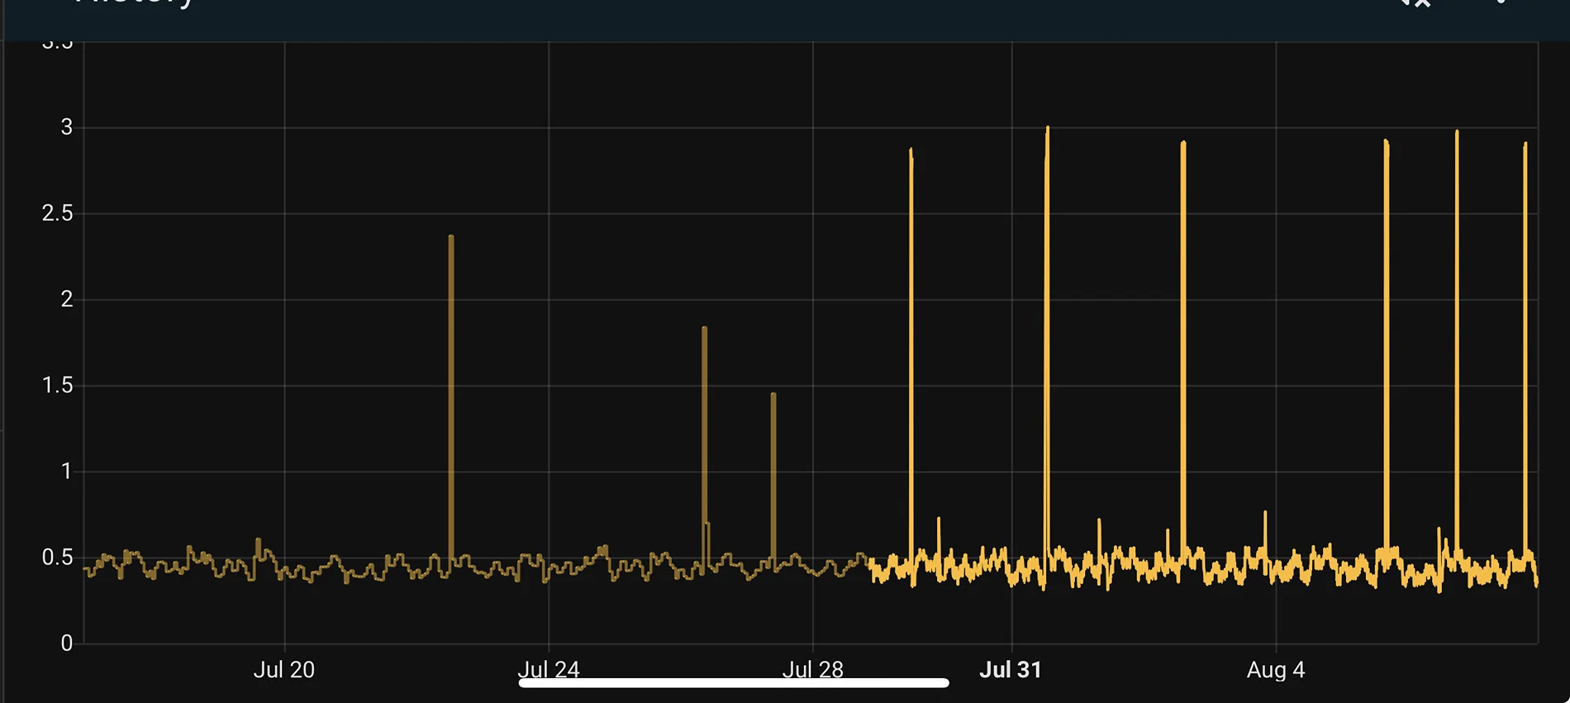Select the bold Jul 31 axis label
The image size is (1570, 703).
click(1010, 669)
